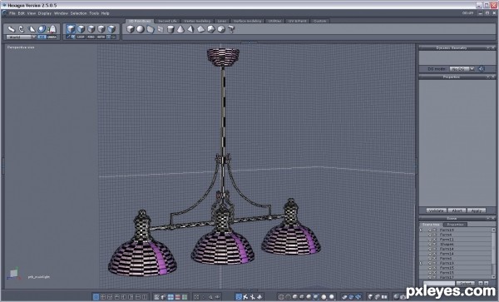Viewport: 499px width, 302px height.
Task: Activate the Universal Manipulator sphere icon
Action: 42,29
